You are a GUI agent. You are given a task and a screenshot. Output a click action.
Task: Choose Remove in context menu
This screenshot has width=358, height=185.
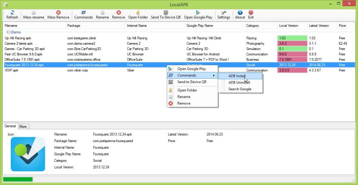(x=192, y=103)
